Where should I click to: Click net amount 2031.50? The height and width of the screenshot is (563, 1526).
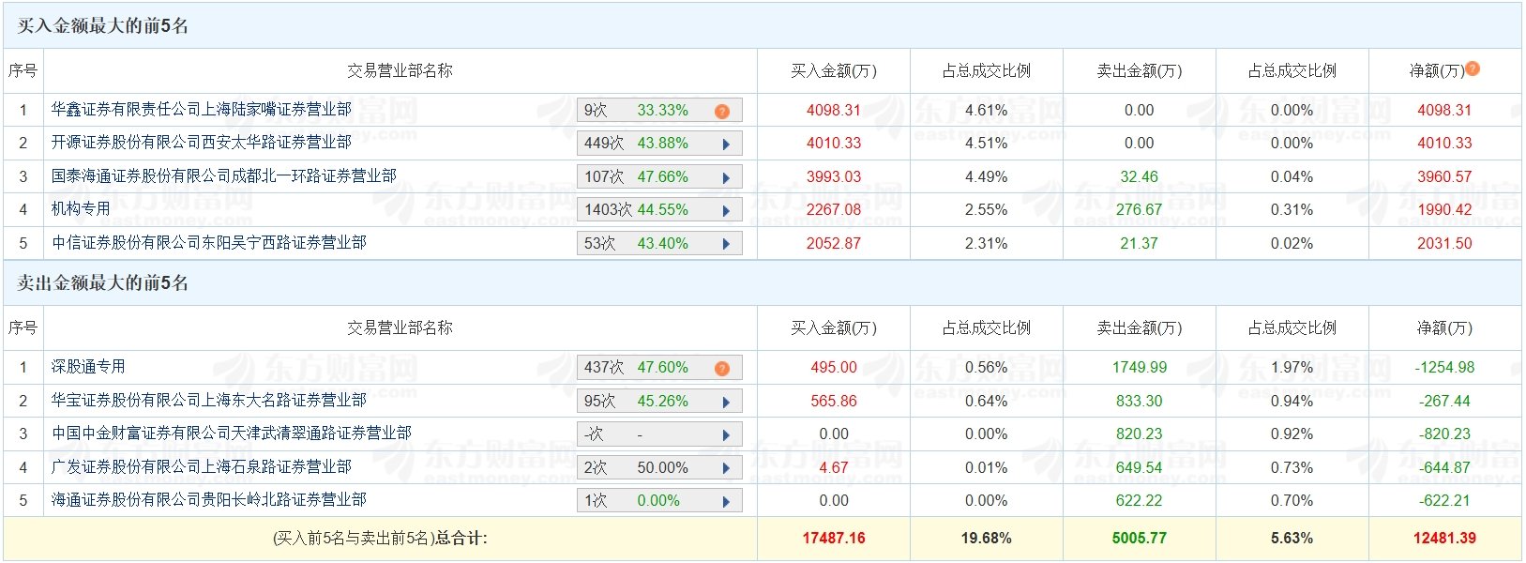1445,243
